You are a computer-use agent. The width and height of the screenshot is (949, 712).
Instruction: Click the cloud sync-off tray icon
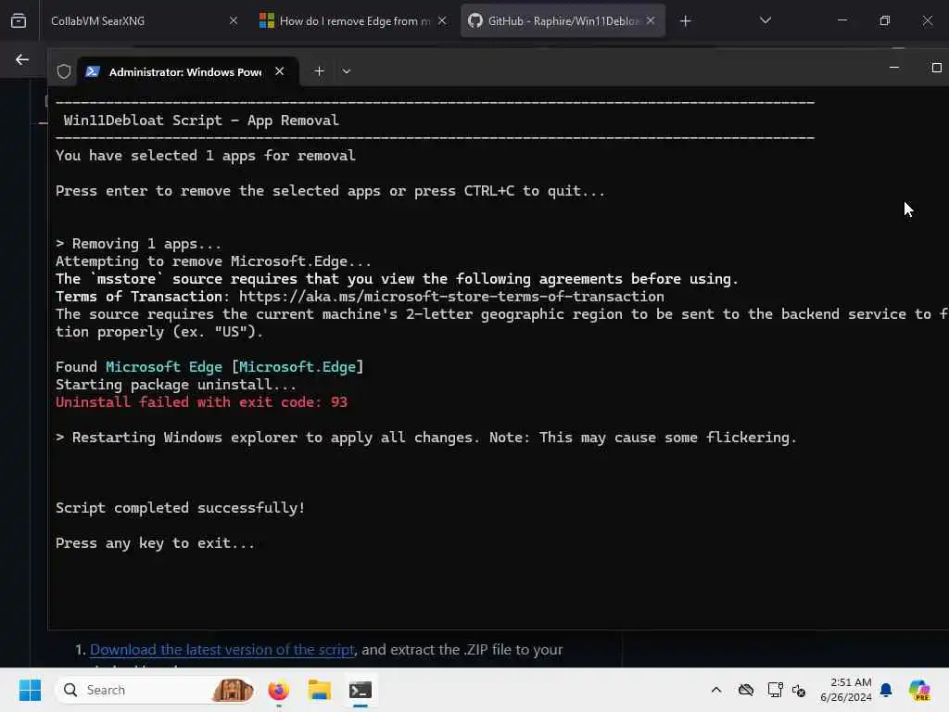746,690
